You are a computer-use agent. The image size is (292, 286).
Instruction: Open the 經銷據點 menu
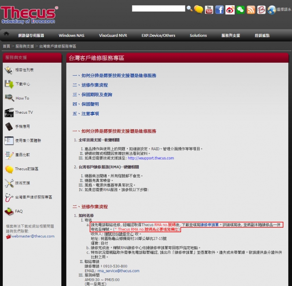pyautogui.click(x=262, y=36)
